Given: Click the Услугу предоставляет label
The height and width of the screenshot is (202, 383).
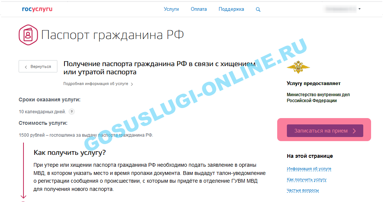Looking at the screenshot, I should coord(313,84).
